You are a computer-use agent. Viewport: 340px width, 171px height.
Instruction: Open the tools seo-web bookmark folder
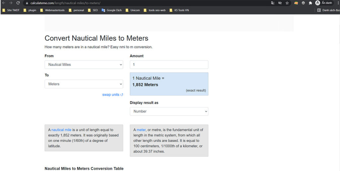click(155, 10)
